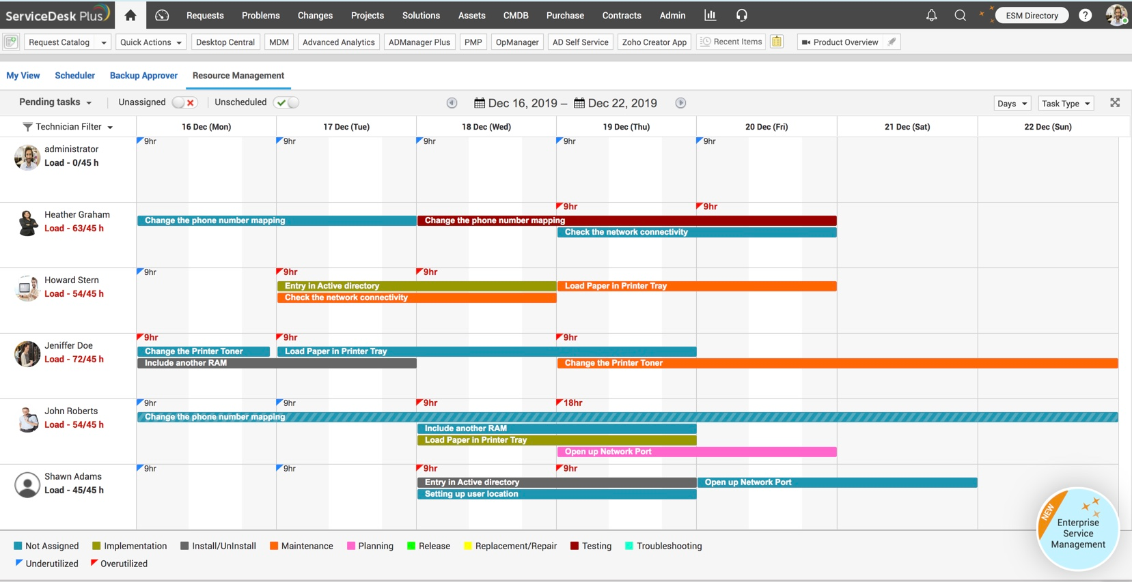
Task: Switch to the Scheduler tab
Action: pos(74,76)
